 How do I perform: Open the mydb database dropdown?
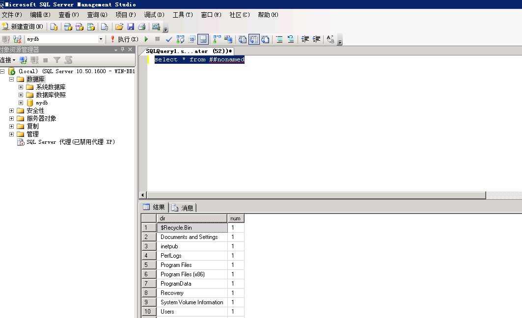point(101,39)
